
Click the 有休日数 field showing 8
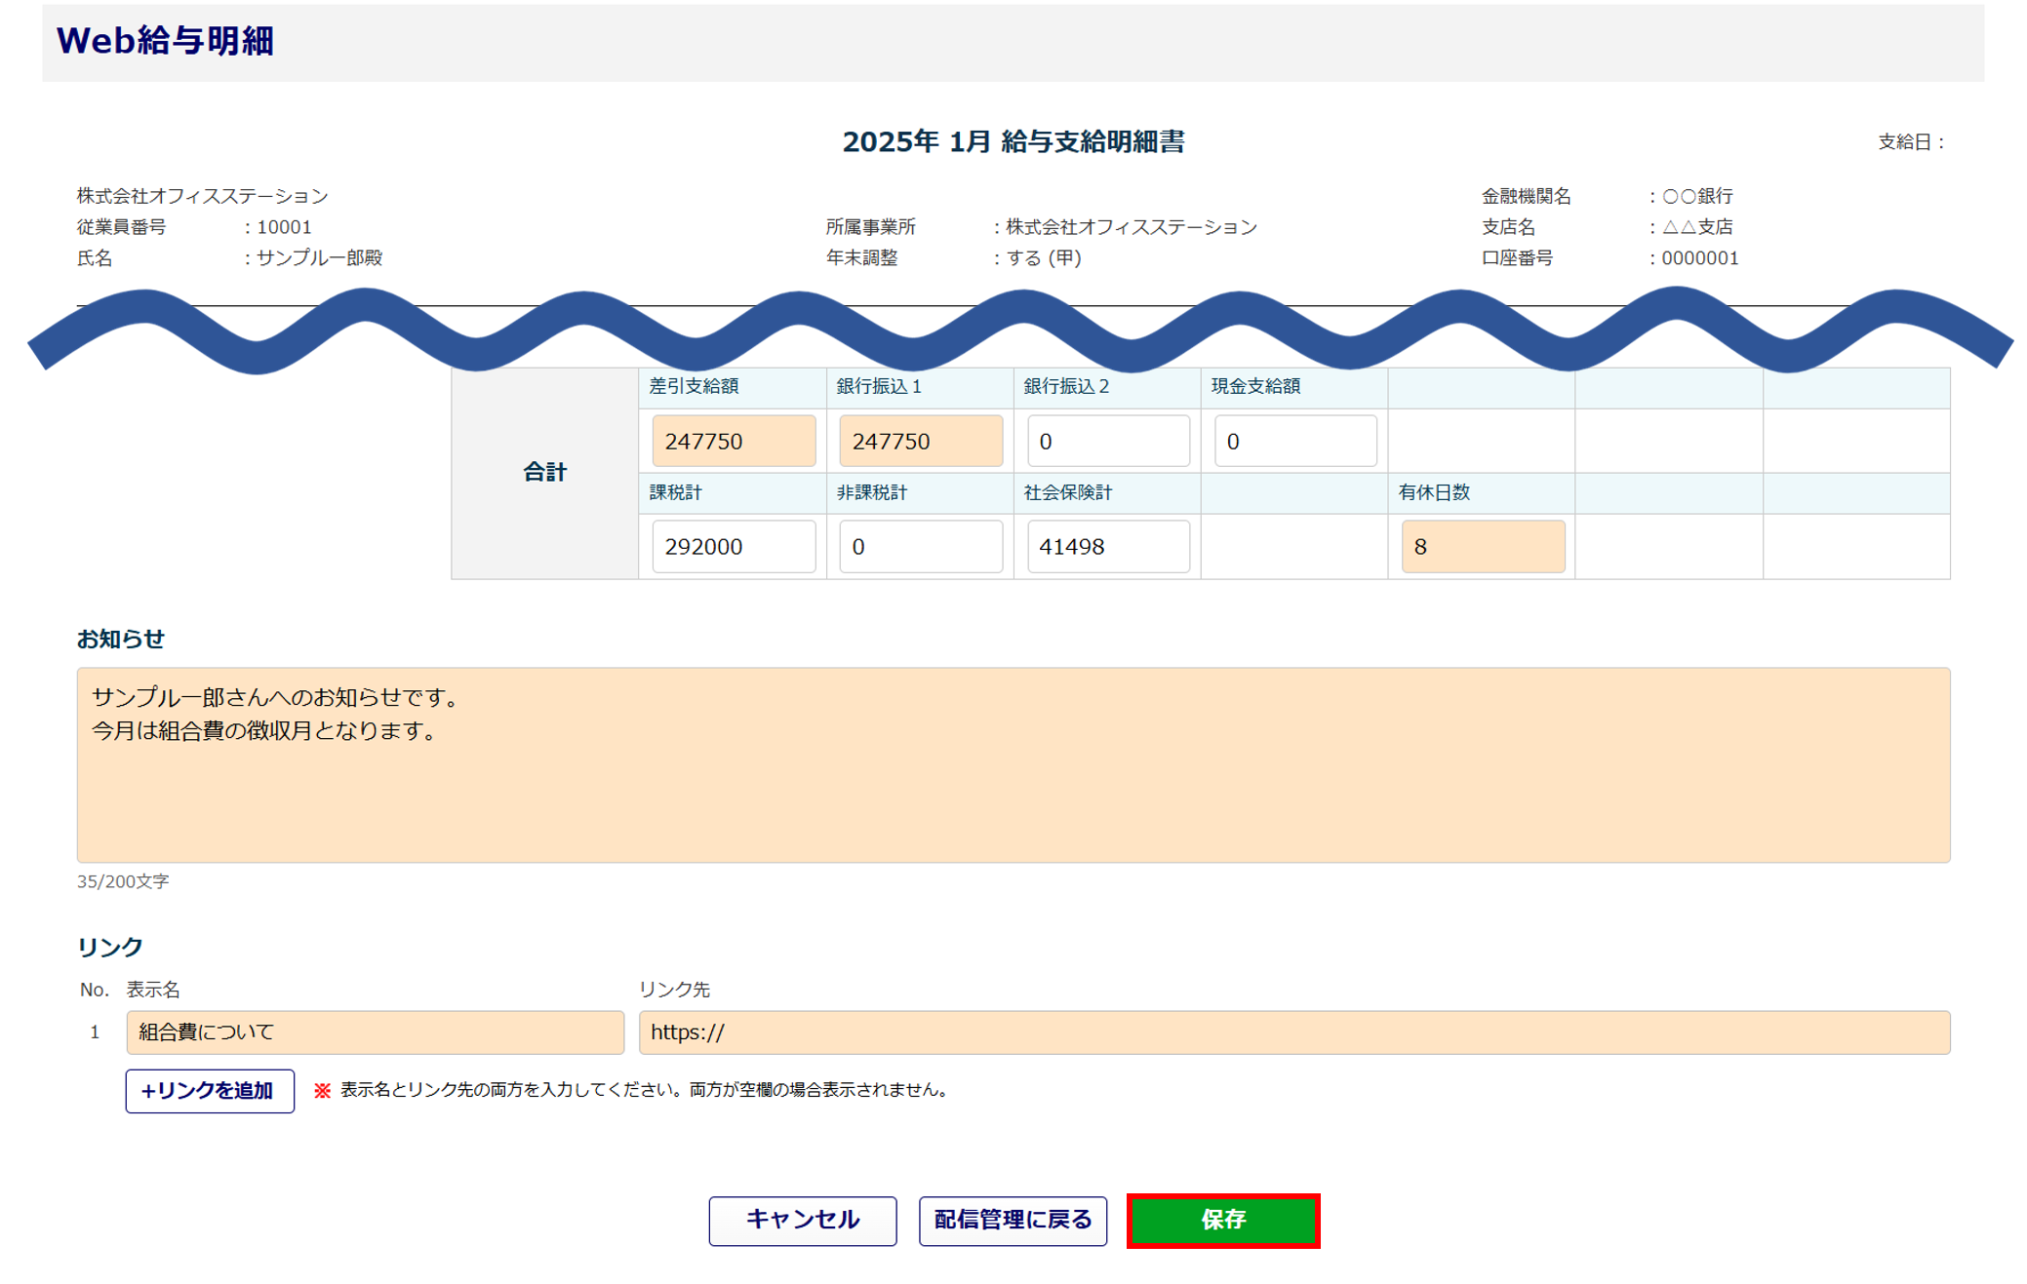pos(1482,546)
